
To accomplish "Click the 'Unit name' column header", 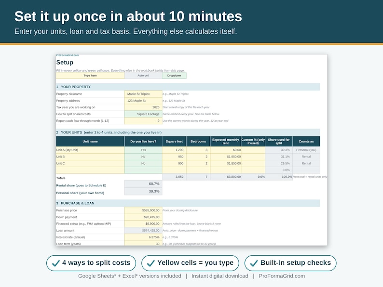I will [x=90, y=142].
